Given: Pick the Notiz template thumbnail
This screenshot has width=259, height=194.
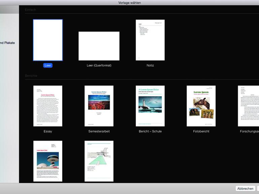Looking at the screenshot, I should click(x=150, y=40).
